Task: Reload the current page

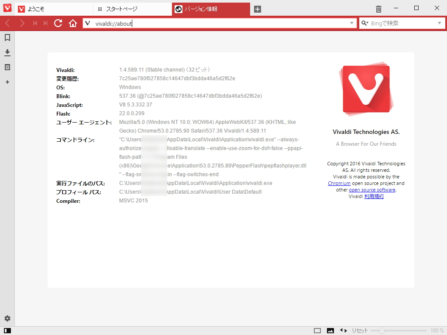Action: [58, 23]
